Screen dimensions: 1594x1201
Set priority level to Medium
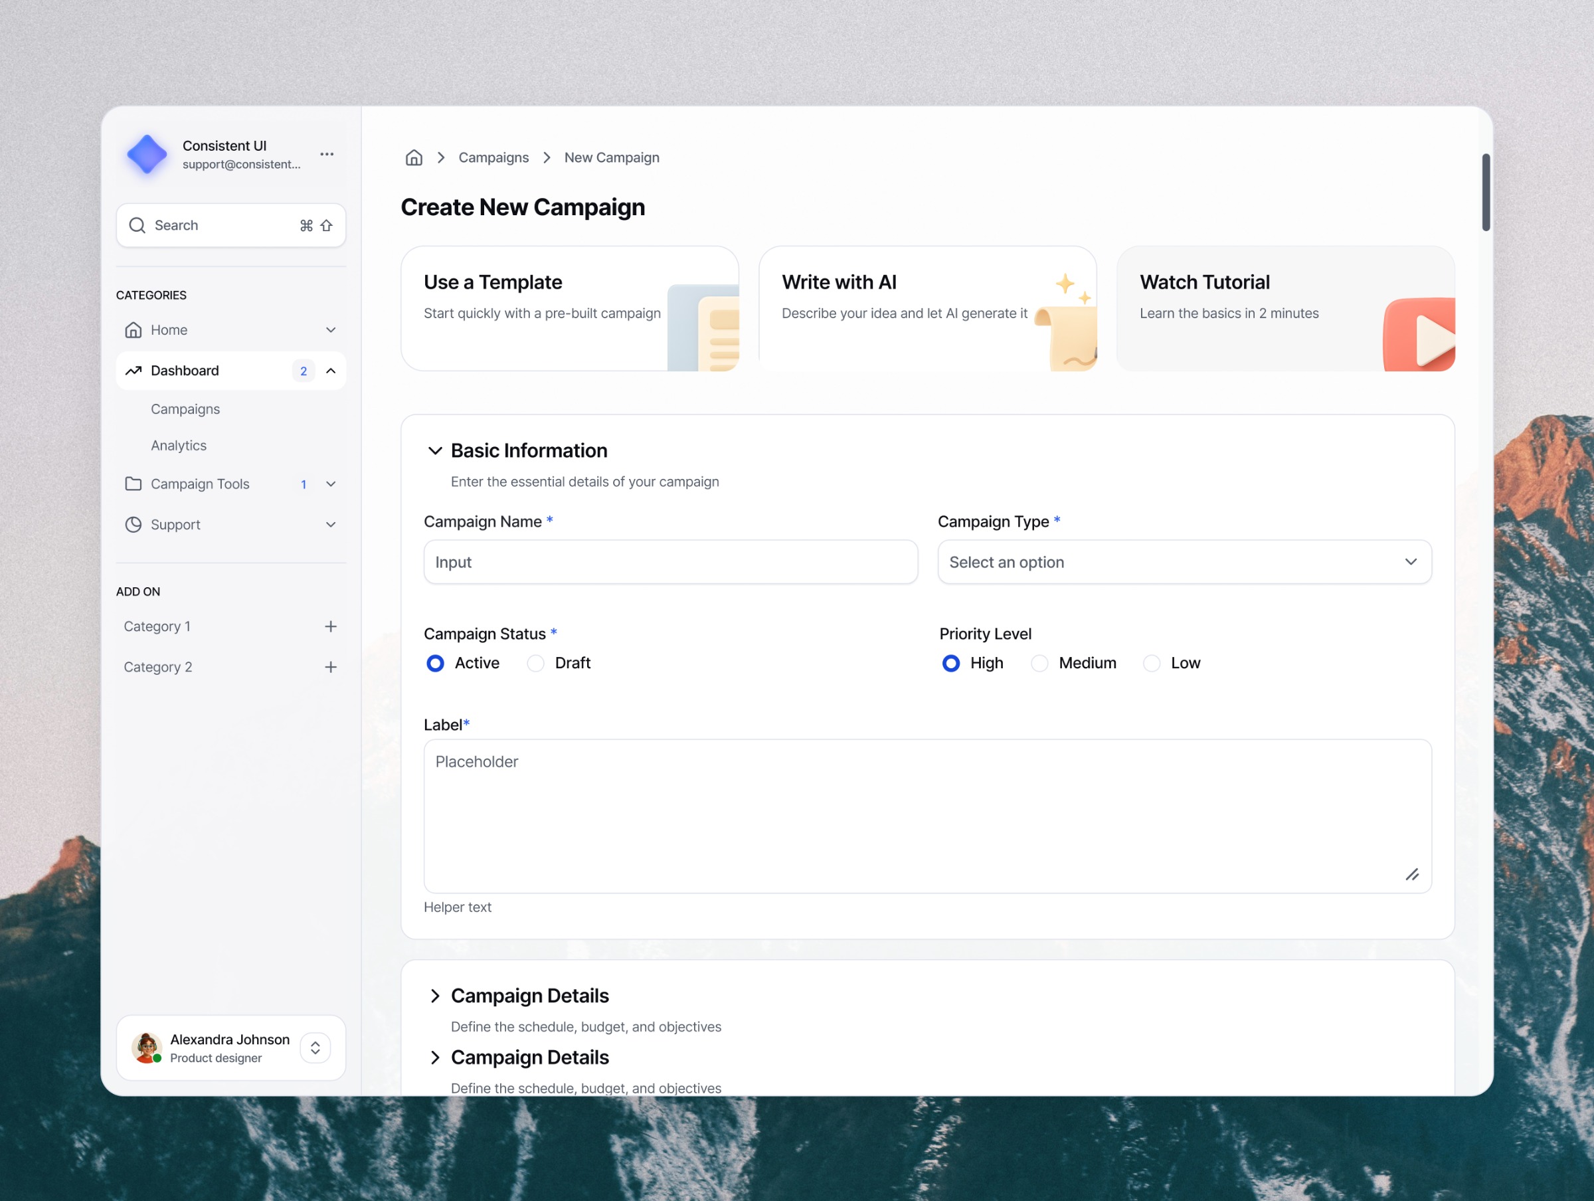[x=1039, y=663]
